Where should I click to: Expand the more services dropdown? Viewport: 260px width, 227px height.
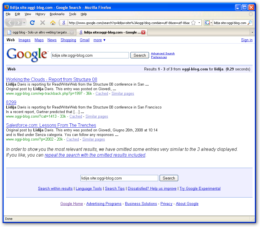click(x=99, y=40)
